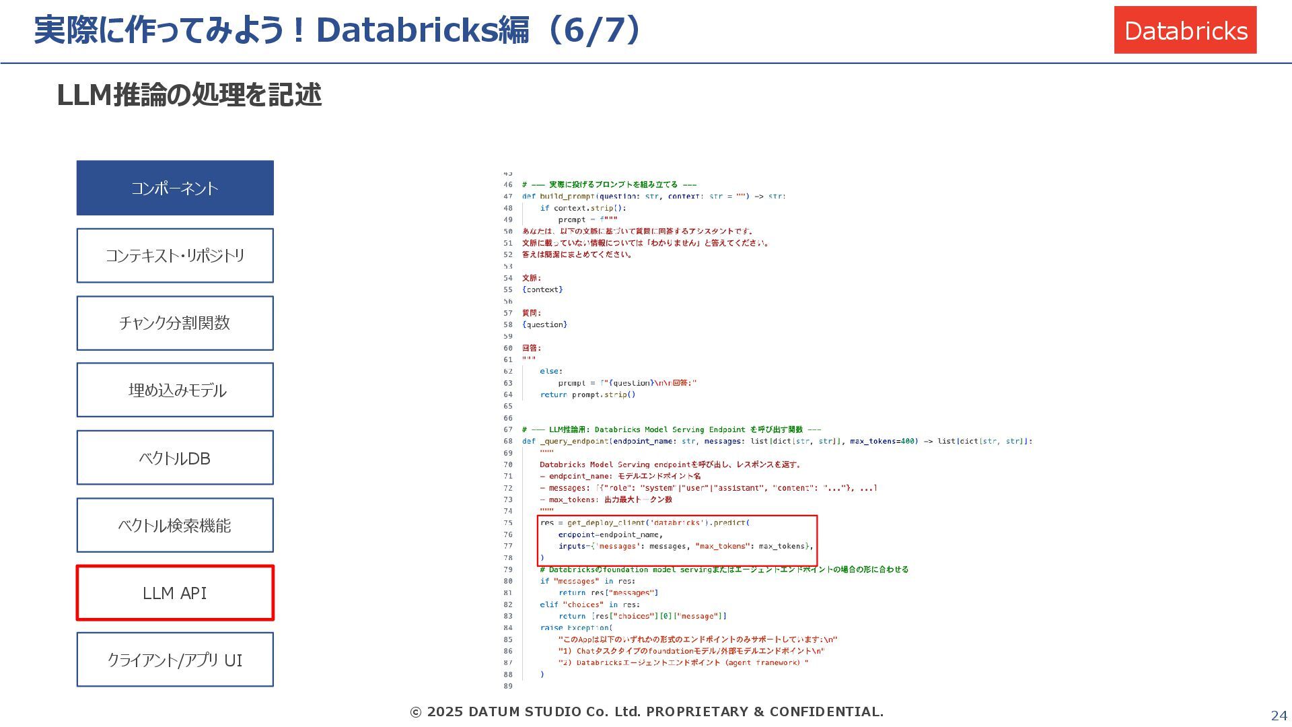The width and height of the screenshot is (1292, 727).
Task: Click the {context} placeholder in code
Action: (x=542, y=290)
